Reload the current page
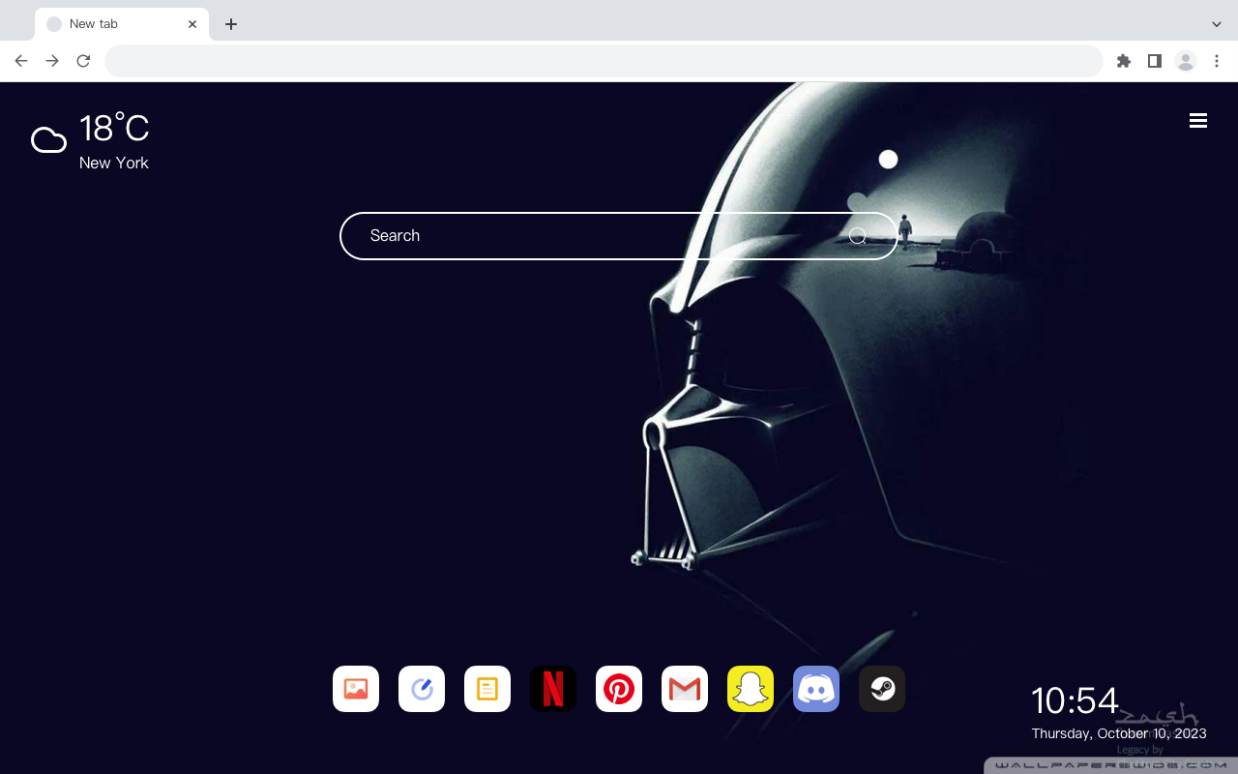The image size is (1238, 774). coord(83,61)
